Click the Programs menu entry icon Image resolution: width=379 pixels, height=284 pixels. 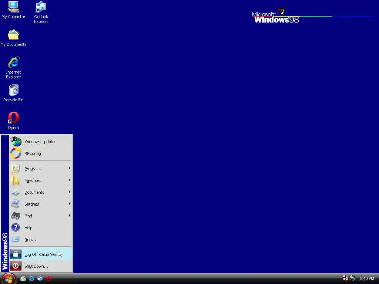pos(16,168)
